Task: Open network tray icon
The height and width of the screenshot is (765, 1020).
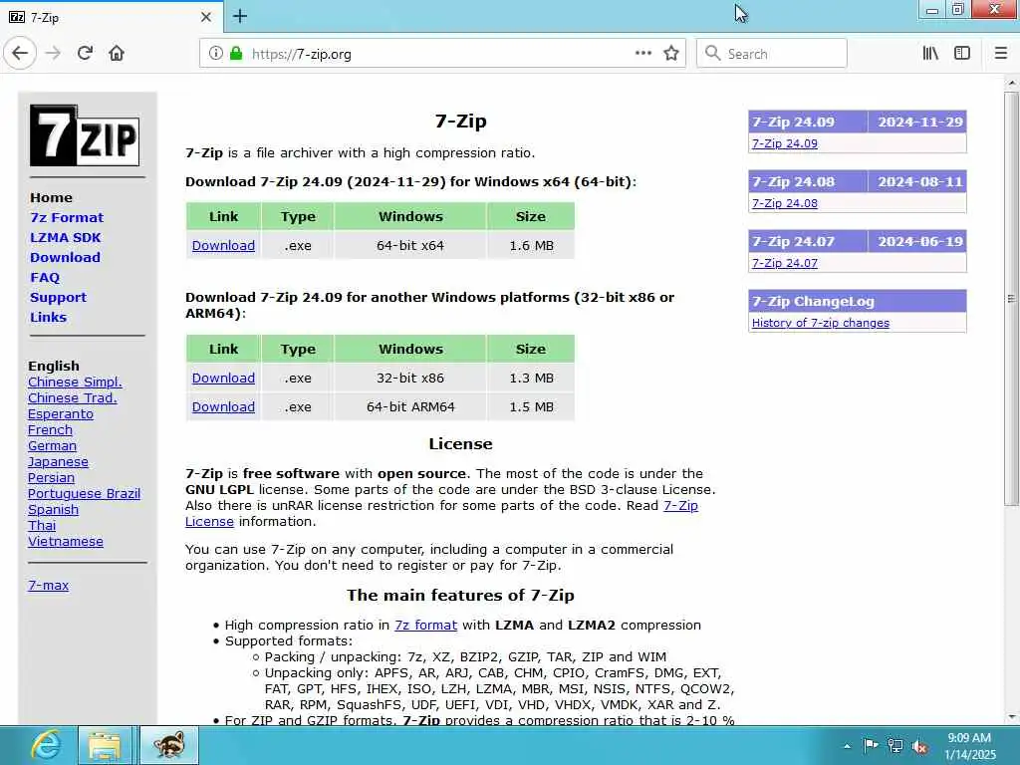Action: point(895,746)
